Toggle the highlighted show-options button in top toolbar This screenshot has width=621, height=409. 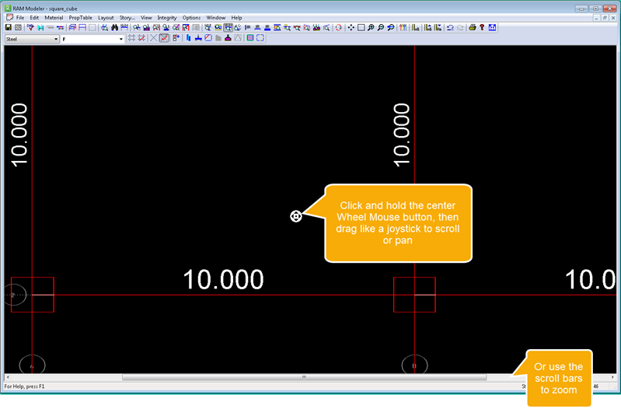tap(229, 27)
